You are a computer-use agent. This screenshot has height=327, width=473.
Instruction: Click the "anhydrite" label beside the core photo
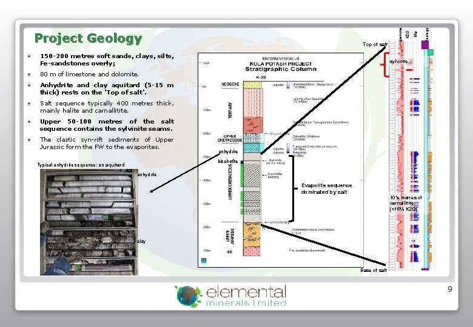(147, 174)
